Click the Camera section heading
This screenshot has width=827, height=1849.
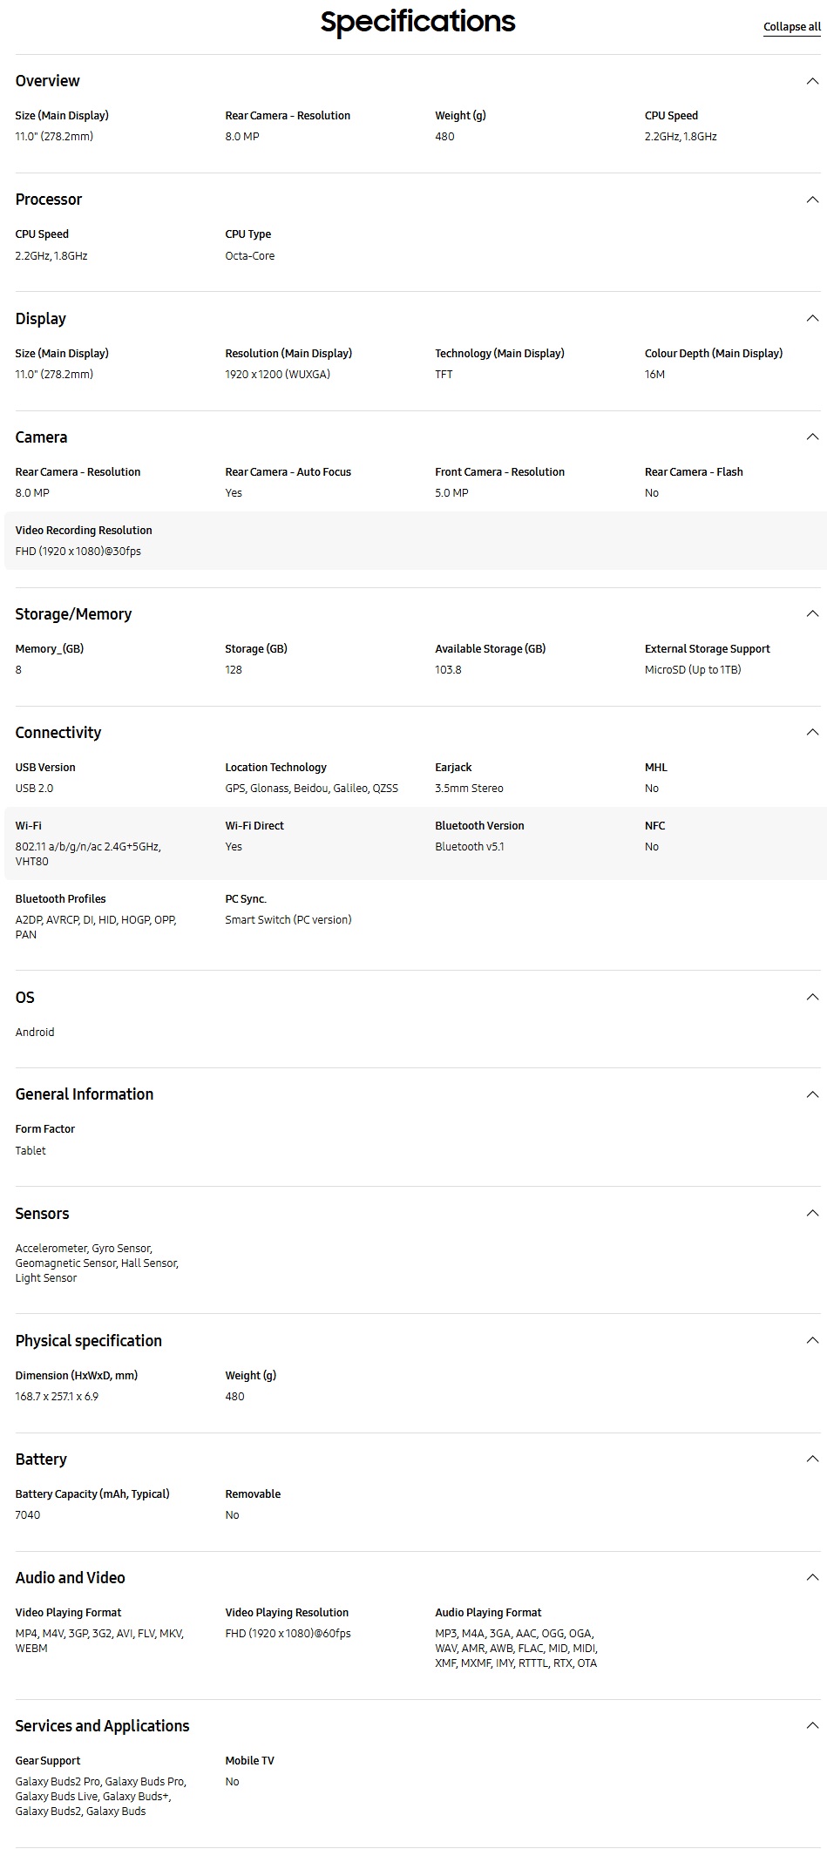41,437
